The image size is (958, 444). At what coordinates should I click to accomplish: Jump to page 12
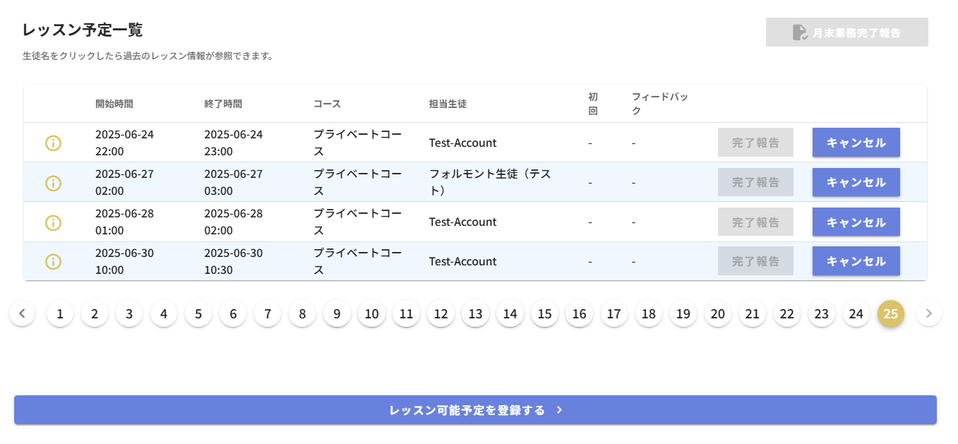pos(441,313)
